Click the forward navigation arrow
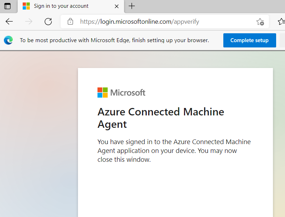285x217 pixels. 29,22
